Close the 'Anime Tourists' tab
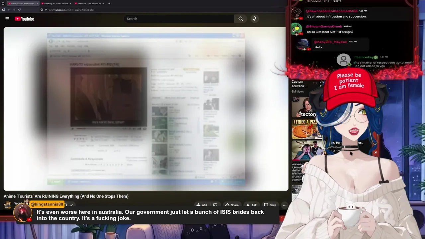The height and width of the screenshot is (239, 425). 37,3
